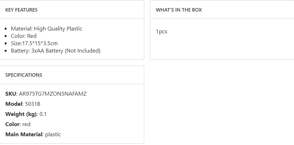Click the bullet point before Material line
The image size is (294, 145).
6,29
